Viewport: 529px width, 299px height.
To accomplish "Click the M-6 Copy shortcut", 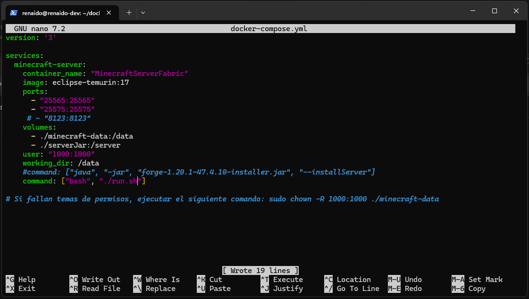I will pos(469,289).
